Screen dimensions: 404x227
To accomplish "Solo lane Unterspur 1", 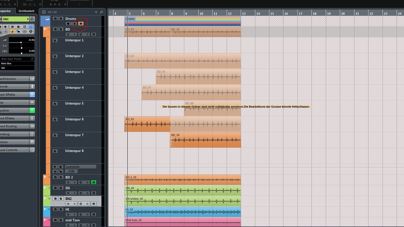I will 55,41.
